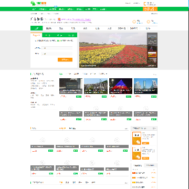Open the illuminated night pyramid tour card photo

click(x=121, y=86)
